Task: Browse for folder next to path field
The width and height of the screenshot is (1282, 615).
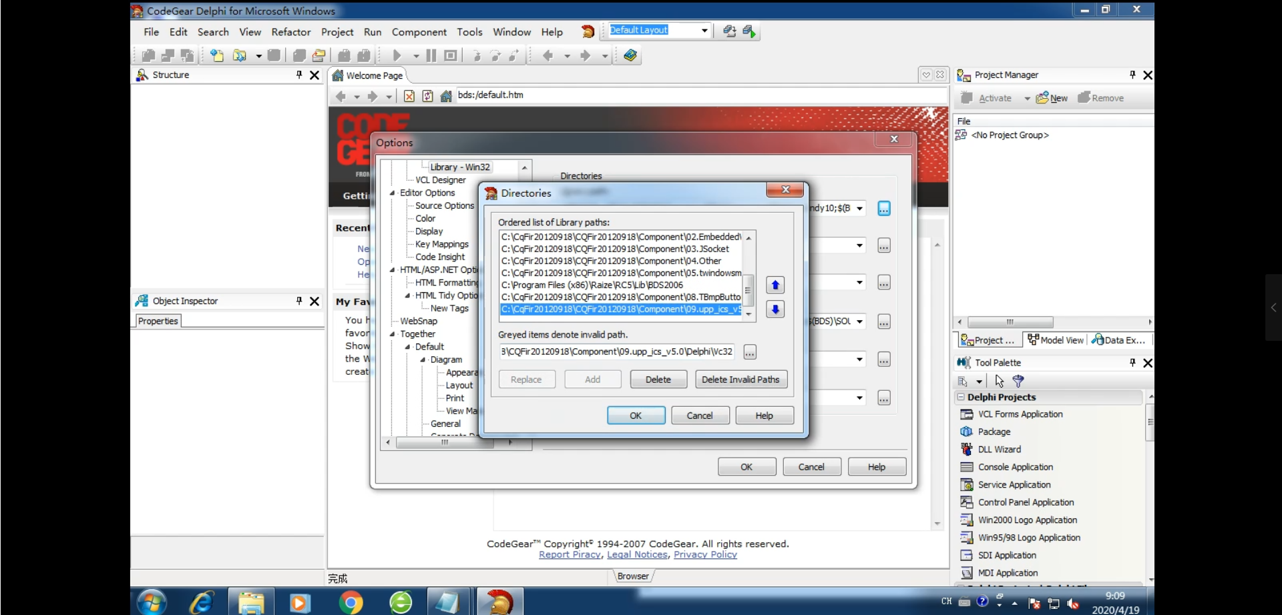Action: coord(750,352)
